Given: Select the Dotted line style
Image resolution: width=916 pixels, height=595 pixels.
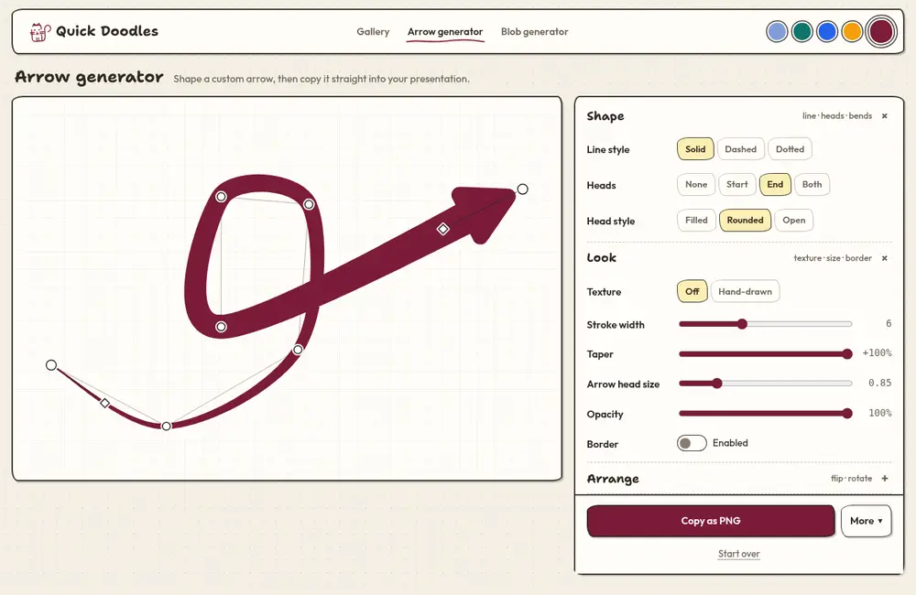Looking at the screenshot, I should pyautogui.click(x=790, y=149).
